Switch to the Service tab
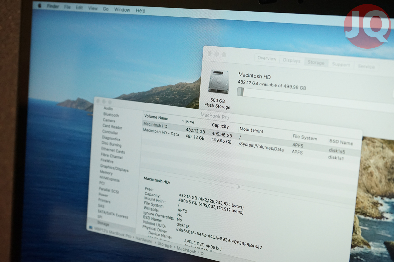 click(366, 66)
